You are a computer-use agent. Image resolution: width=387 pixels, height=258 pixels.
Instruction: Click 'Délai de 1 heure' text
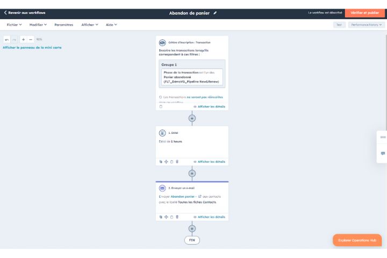(x=170, y=141)
